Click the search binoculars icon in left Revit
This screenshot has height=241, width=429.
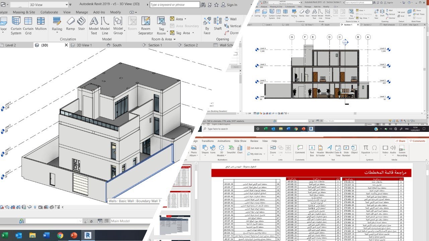tap(202, 5)
